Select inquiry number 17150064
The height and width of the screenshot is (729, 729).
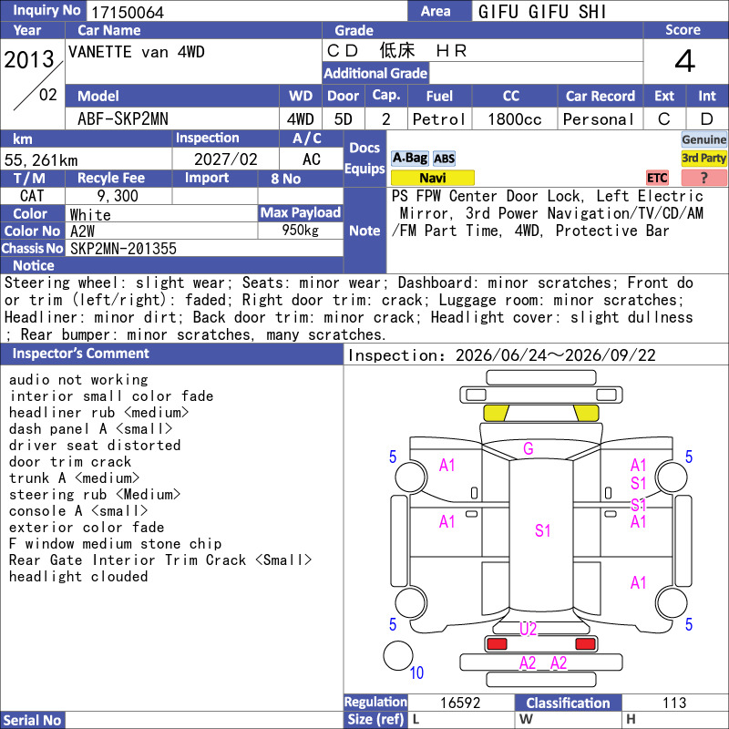[128, 12]
